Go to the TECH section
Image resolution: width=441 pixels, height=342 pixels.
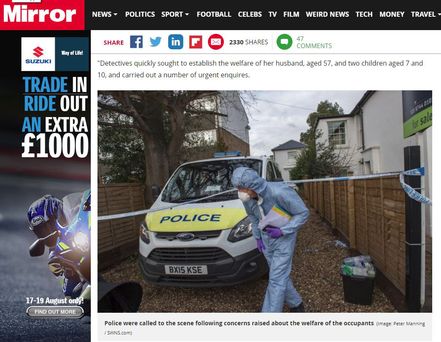point(364,14)
